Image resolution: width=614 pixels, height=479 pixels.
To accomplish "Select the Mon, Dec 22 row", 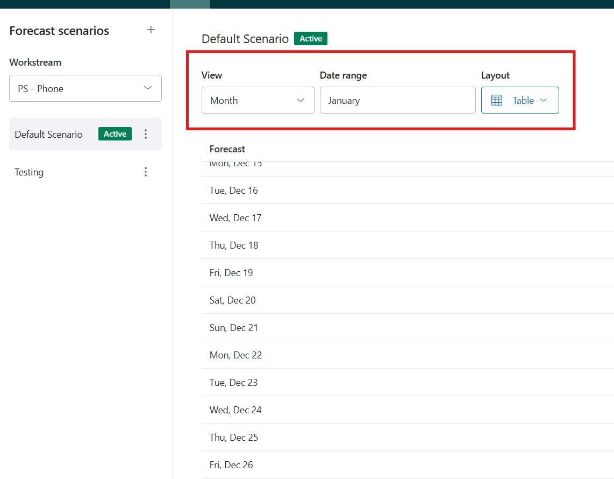I will click(407, 355).
